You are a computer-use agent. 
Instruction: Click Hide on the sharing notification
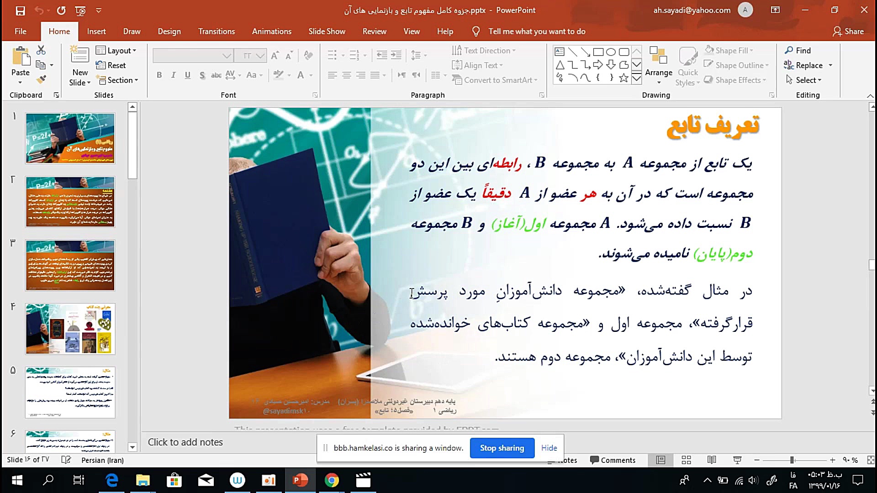tap(549, 448)
